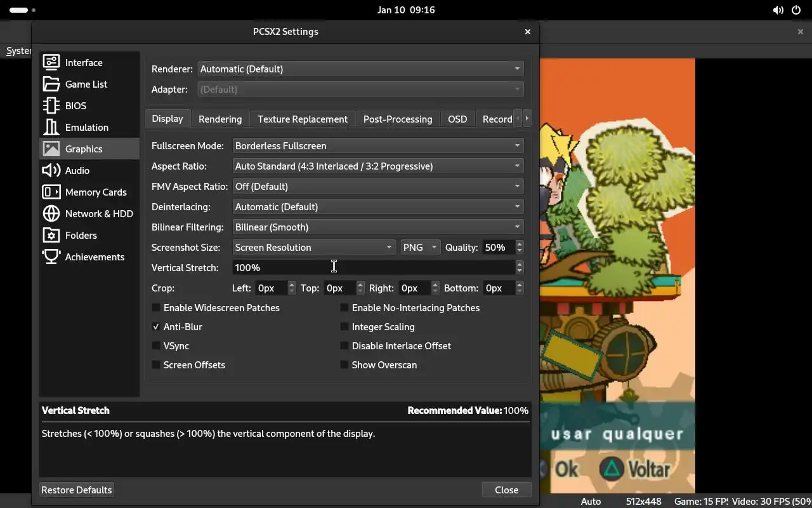Image resolution: width=812 pixels, height=508 pixels.
Task: Click the Crop Bottom value field
Action: [499, 288]
